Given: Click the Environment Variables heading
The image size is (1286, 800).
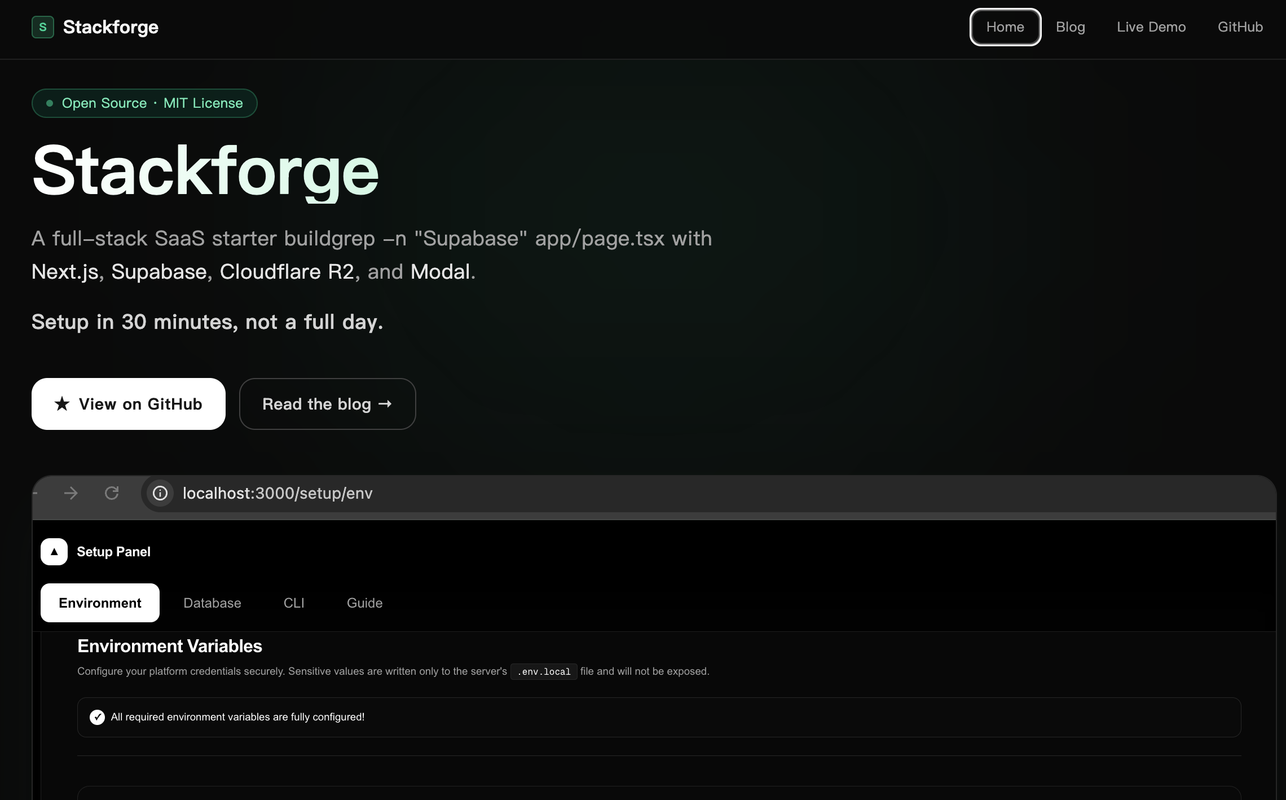Looking at the screenshot, I should [170, 646].
